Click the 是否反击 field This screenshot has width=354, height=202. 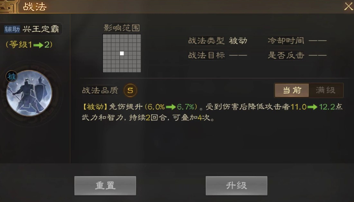pos(297,55)
